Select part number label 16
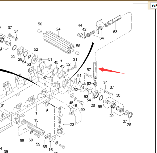The image size is (157, 153). pos(51,150)
